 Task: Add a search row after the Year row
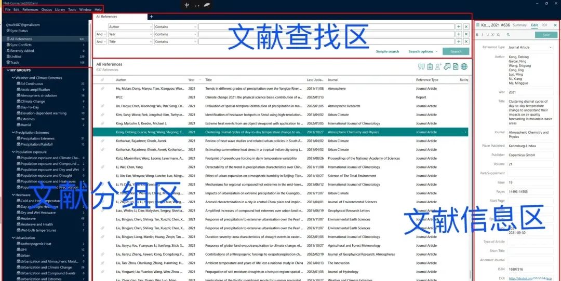pos(459,34)
